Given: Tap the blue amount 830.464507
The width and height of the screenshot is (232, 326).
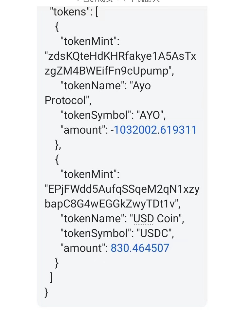Looking at the screenshot, I should 140,248.
